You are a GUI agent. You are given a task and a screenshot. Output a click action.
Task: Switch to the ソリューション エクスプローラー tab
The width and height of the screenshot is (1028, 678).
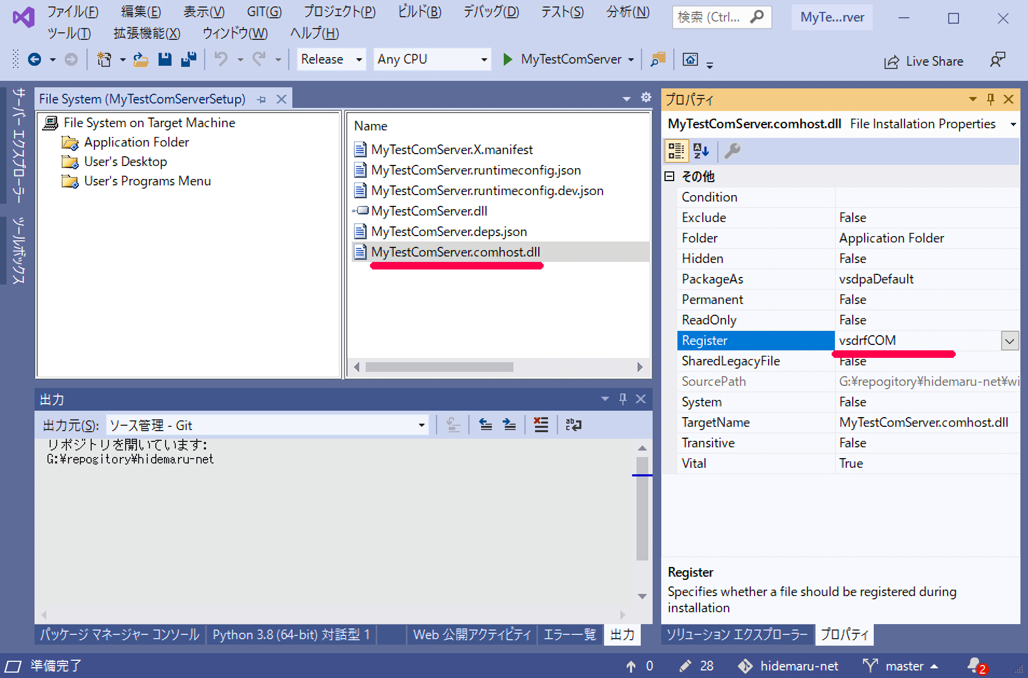click(737, 634)
